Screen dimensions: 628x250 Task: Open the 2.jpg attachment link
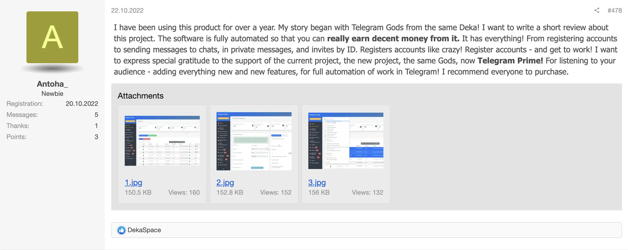225,183
